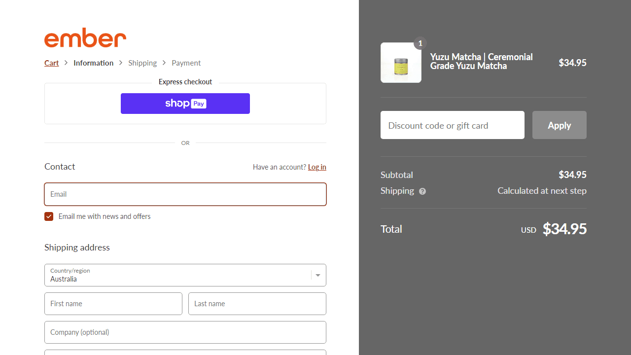Screen dimensions: 631x355
Task: Pay with the Shop Pay button
Action: [185, 104]
